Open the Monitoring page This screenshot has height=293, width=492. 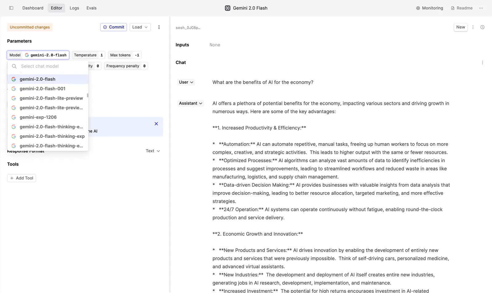point(429,8)
